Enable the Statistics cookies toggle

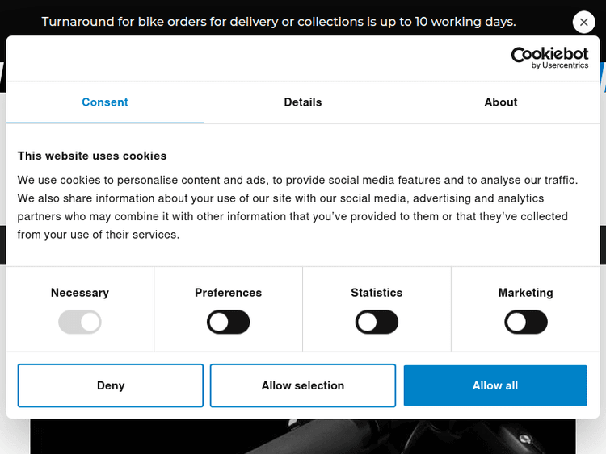point(377,323)
